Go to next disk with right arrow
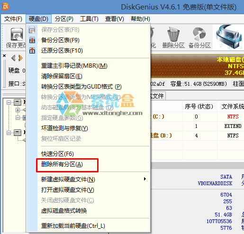Screen dimensions: 244x234 tap(20, 58)
